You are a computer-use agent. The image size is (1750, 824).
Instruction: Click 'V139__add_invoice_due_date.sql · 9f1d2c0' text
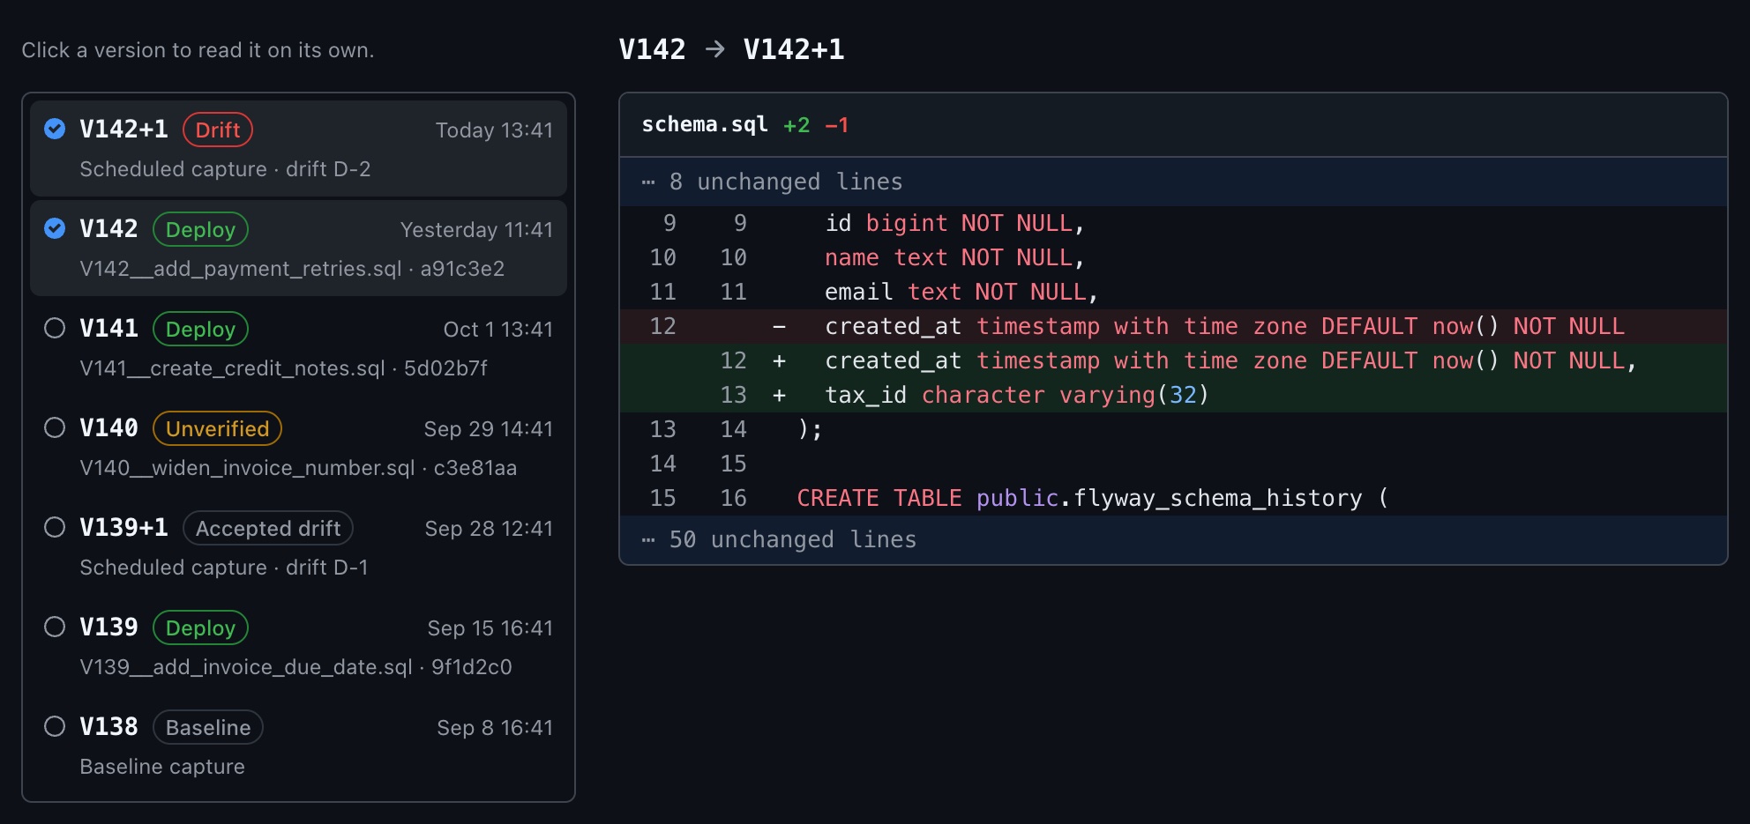click(x=295, y=667)
